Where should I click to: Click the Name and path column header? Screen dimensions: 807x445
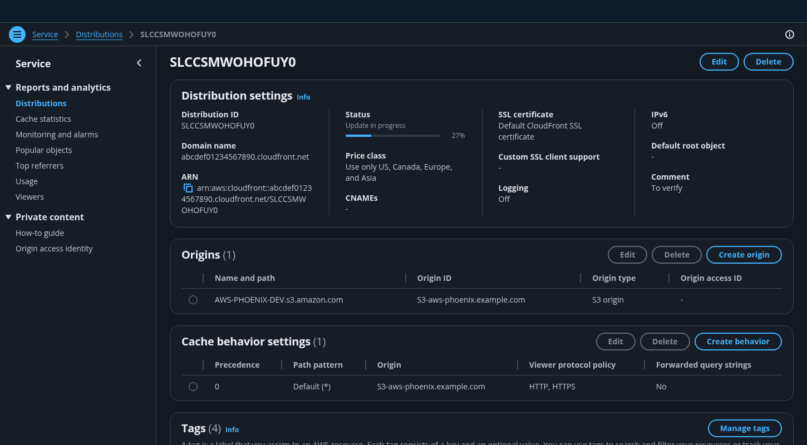(245, 278)
